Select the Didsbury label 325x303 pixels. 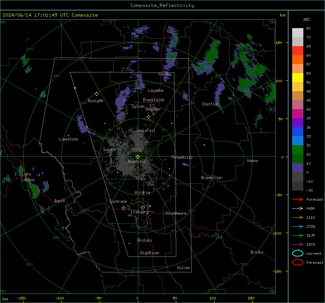pos(136,161)
